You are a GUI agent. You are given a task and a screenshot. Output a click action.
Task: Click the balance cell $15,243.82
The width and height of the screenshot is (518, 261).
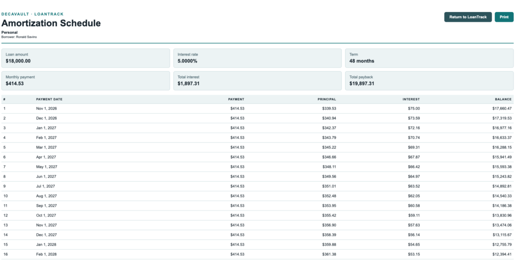pyautogui.click(x=502, y=177)
